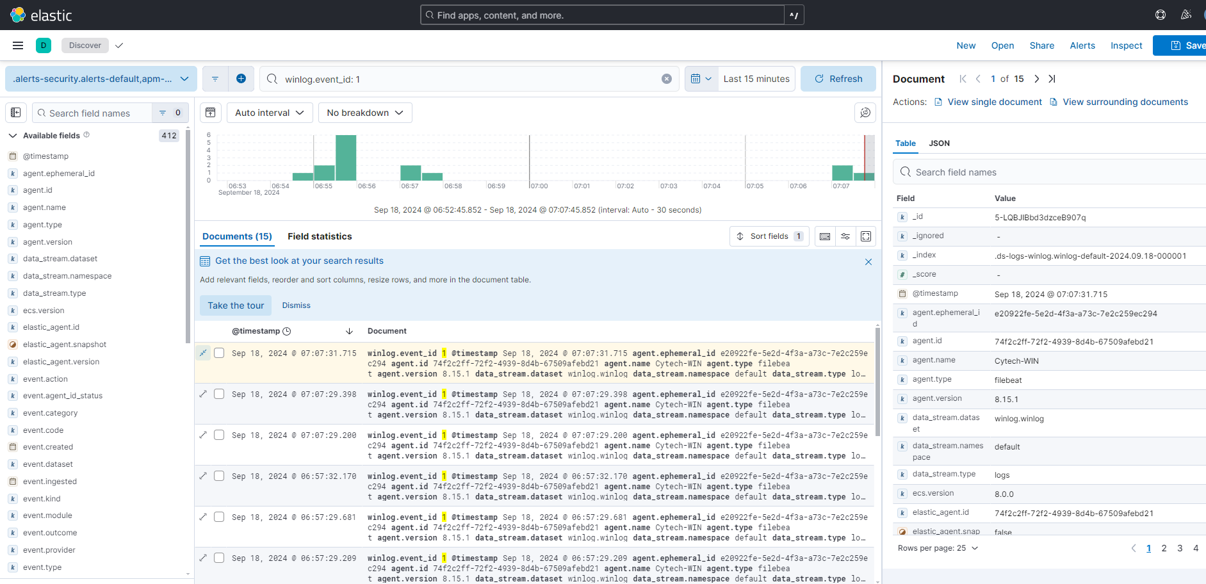Switch to Field statistics tab
Viewport: 1206px width, 584px height.
[x=320, y=236]
